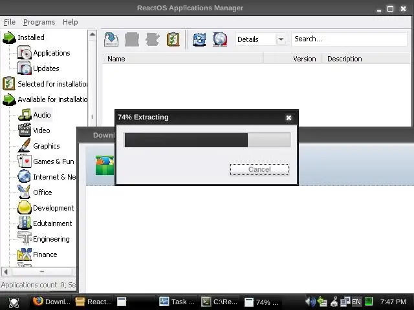Select the Development category

(53, 208)
